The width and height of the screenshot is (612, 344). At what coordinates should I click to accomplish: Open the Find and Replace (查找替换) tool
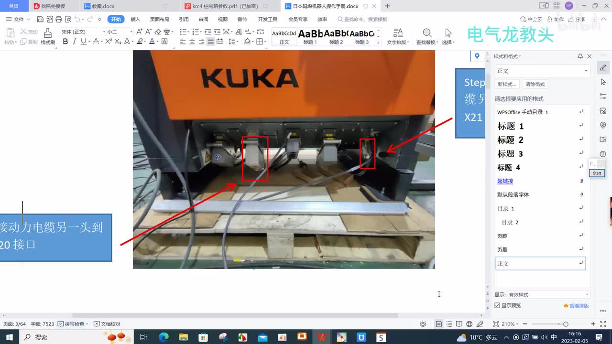coord(426,36)
